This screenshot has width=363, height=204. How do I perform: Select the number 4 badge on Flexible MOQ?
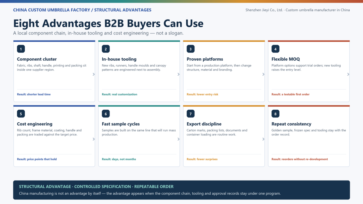pyautogui.click(x=275, y=49)
